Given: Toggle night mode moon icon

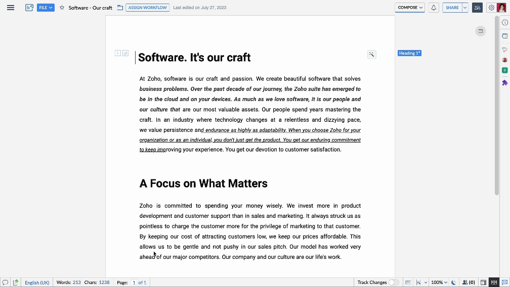Looking at the screenshot, I should tap(454, 282).
